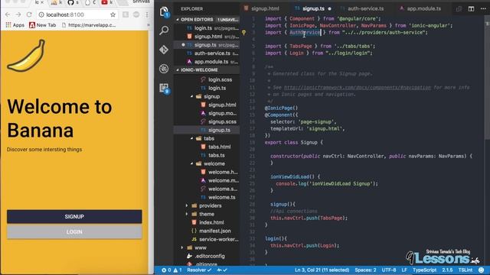Screen dimensions: 490x275
Task: Expand the theme folder
Action: click(187, 214)
